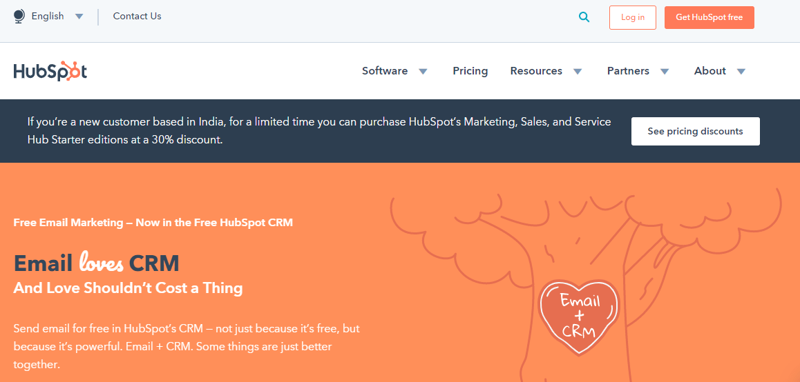
Task: Open the Software menu
Action: coord(385,71)
